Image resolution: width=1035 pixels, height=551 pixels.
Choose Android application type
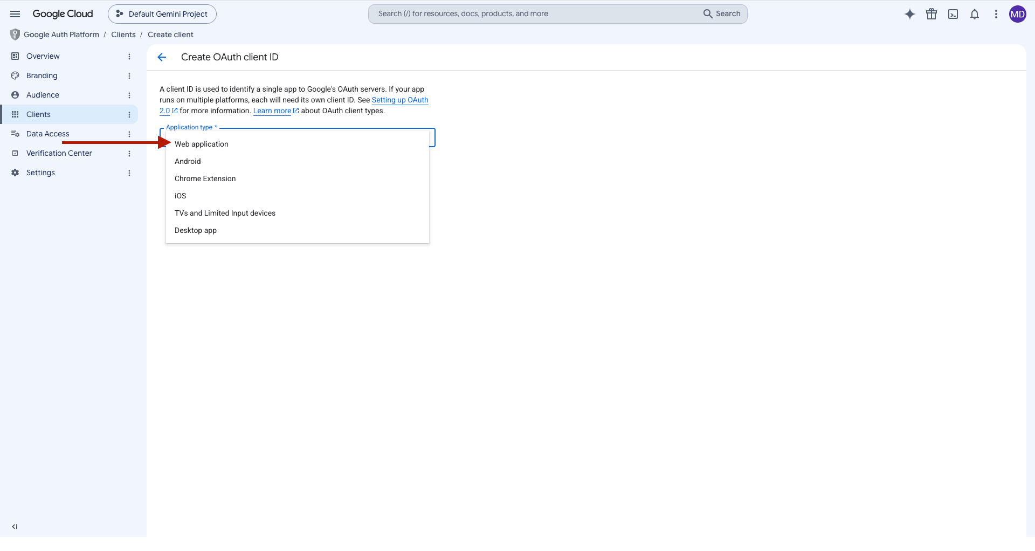click(x=298, y=161)
